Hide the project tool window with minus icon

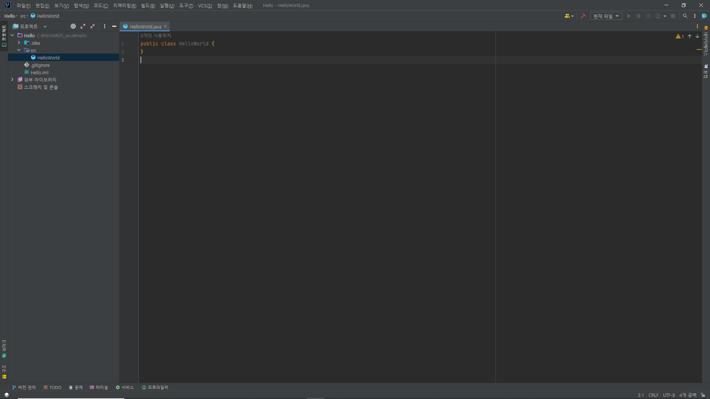click(114, 27)
